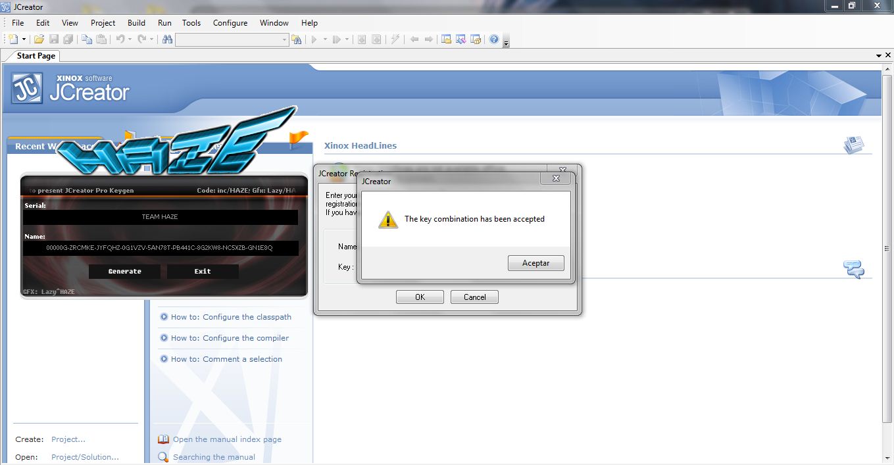Open Find with the binoculars icon
894x465 pixels.
point(166,39)
